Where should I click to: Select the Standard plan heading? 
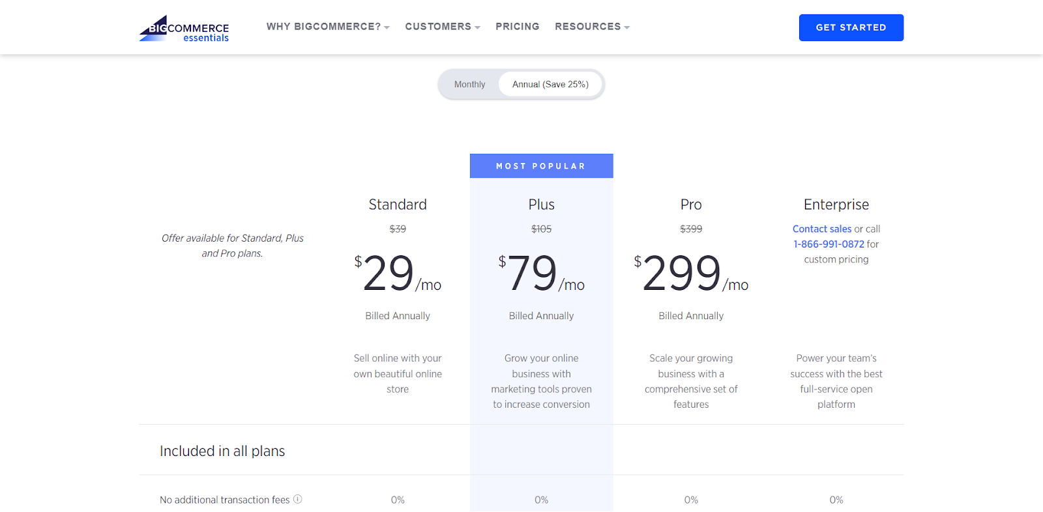[398, 205]
